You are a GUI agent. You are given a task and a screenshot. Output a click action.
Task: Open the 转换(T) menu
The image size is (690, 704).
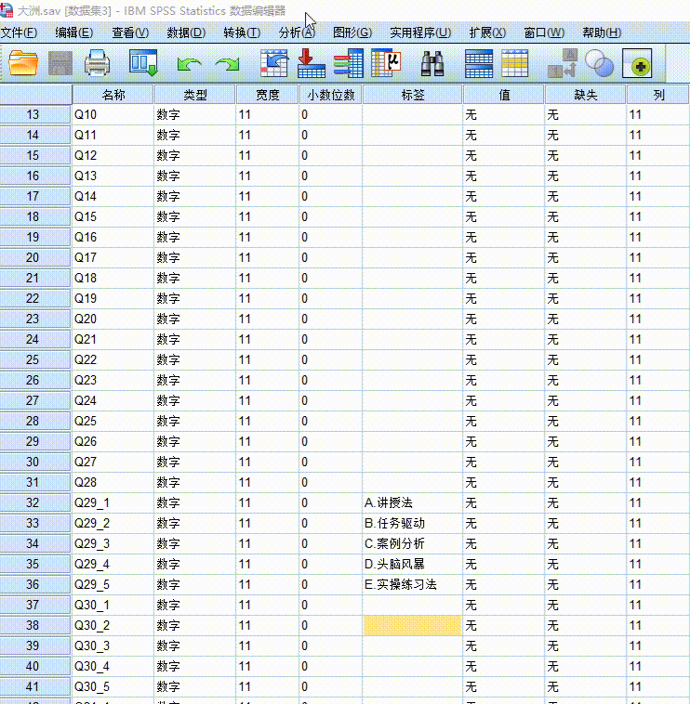(242, 33)
